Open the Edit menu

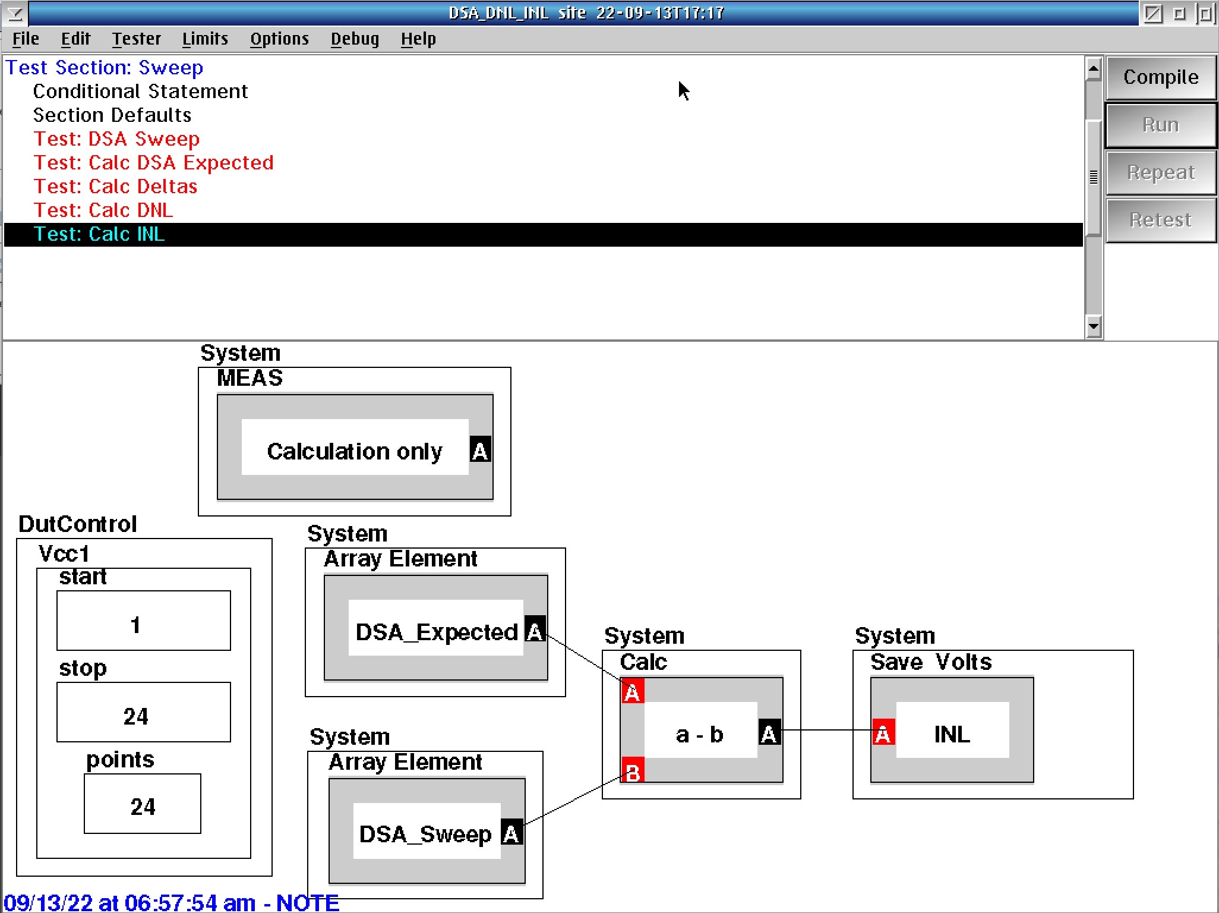(75, 39)
